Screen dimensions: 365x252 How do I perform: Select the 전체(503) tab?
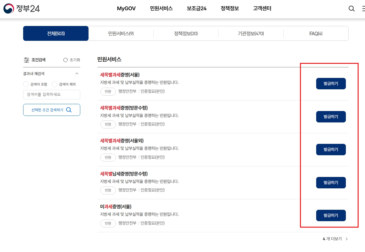[56, 33]
